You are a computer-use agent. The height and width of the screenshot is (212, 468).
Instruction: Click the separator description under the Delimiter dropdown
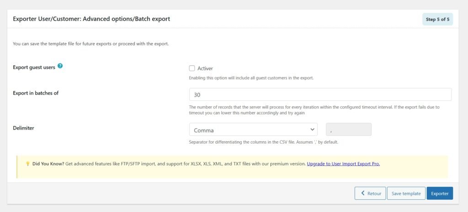click(x=263, y=142)
